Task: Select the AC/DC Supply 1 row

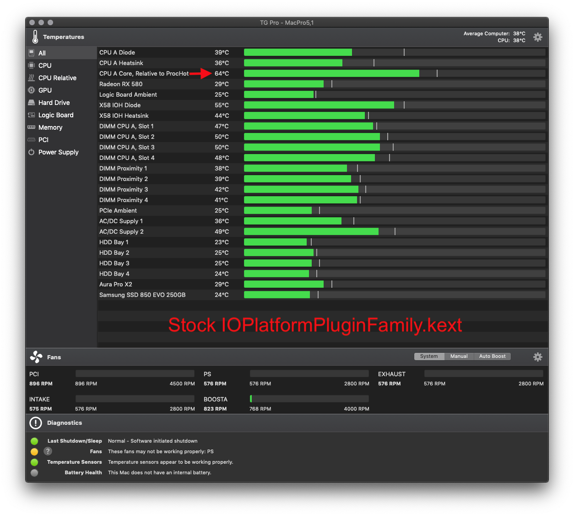Action: point(322,221)
